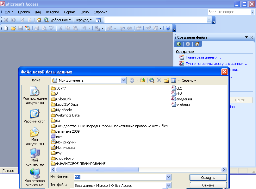Open the Вставка menu
The width and height of the screenshot is (256, 189).
pos(53,12)
